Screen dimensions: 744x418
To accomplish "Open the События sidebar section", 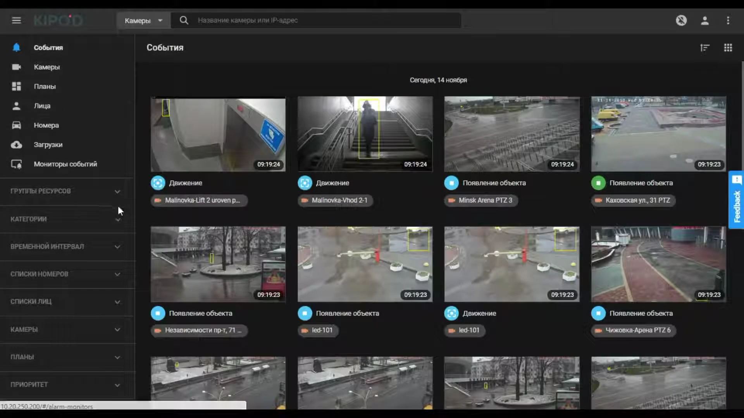I will [48, 48].
